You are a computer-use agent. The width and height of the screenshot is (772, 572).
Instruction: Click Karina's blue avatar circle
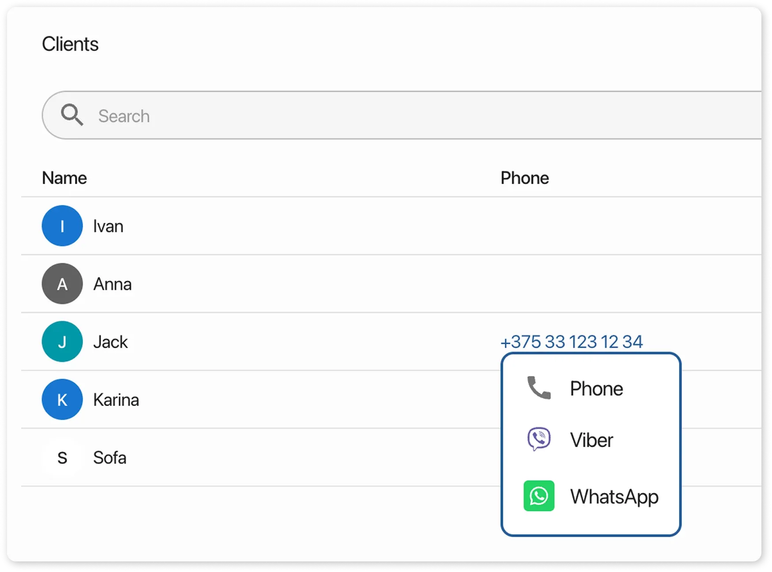(x=62, y=399)
